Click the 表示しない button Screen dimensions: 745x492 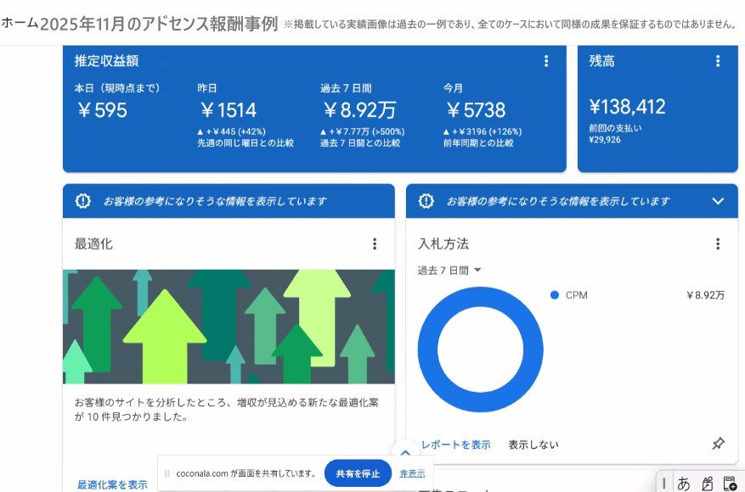[533, 444]
